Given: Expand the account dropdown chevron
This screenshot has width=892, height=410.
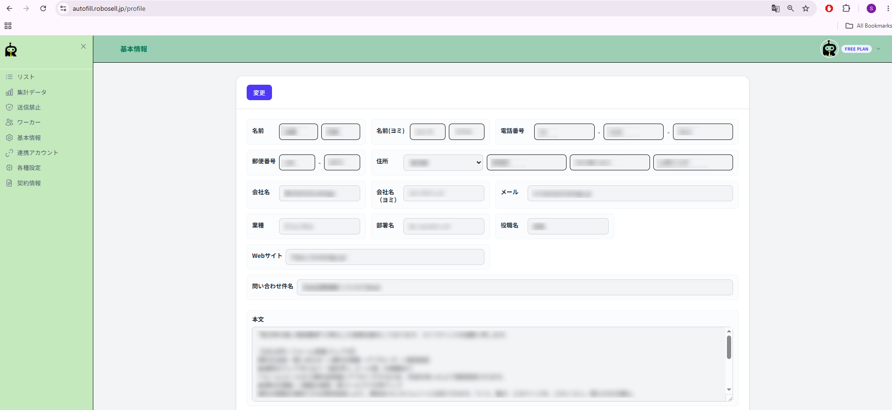Looking at the screenshot, I should click(x=878, y=49).
